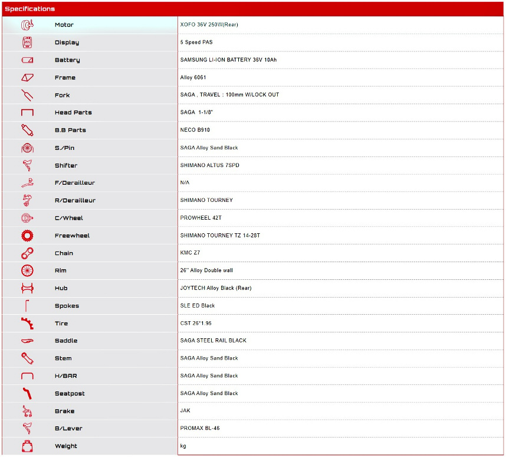Click R/Derailleur value 'SHIMANO TOURNEY'
The height and width of the screenshot is (457, 506).
pyautogui.click(x=206, y=200)
